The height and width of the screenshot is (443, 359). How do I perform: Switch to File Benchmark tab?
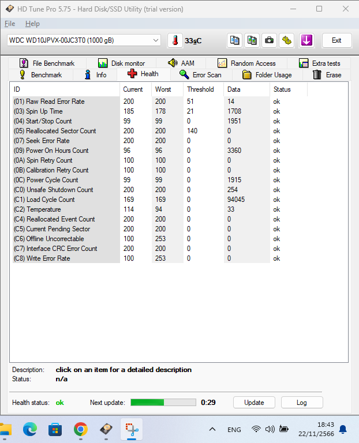coord(47,63)
